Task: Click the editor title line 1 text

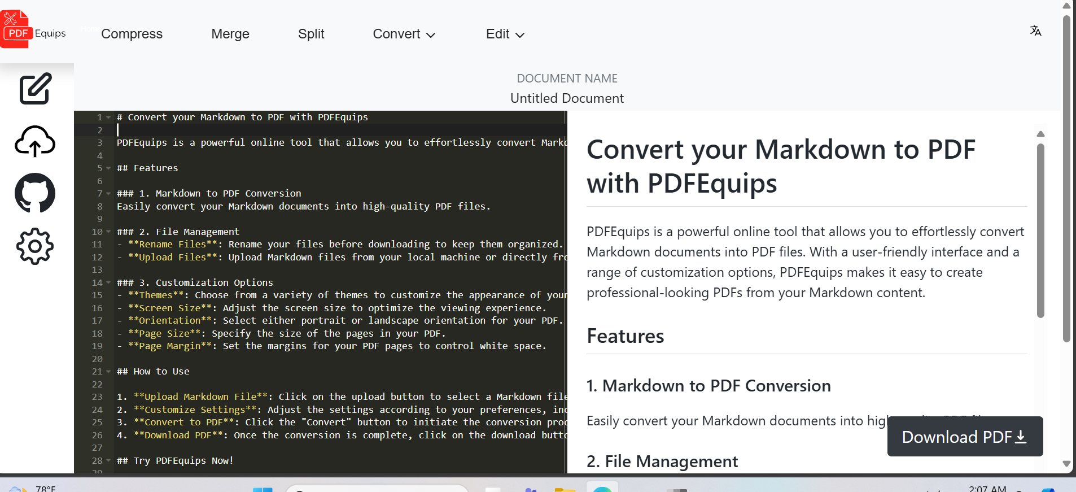Action: click(x=242, y=117)
